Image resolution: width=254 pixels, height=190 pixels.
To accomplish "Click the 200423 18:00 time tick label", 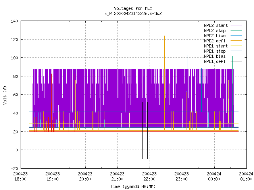I will coord(20,177).
